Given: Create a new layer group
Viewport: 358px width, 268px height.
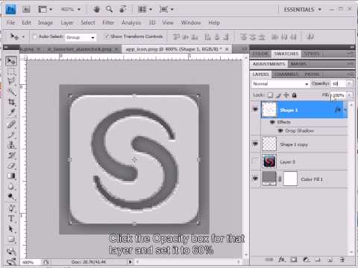Looking at the screenshot, I should (318, 260).
